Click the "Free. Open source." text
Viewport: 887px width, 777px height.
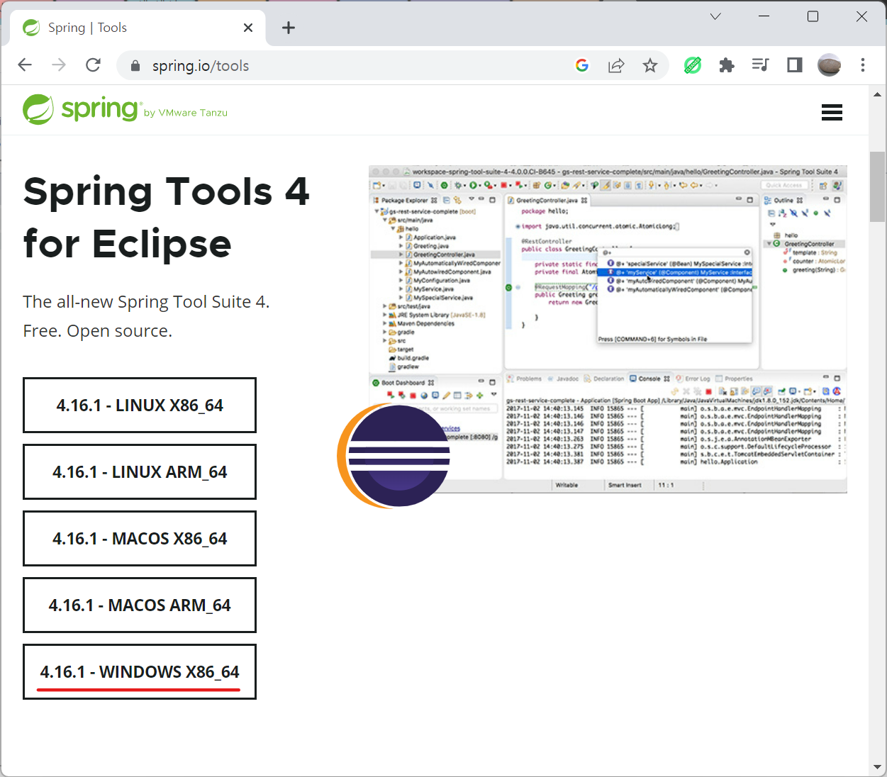coord(98,331)
